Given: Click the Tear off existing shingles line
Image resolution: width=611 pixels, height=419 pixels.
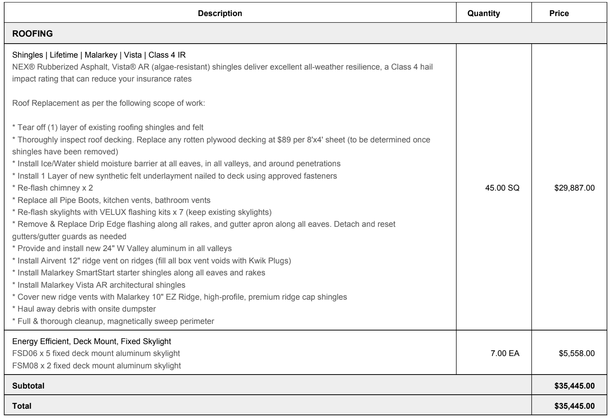Looking at the screenshot, I should click(108, 128).
